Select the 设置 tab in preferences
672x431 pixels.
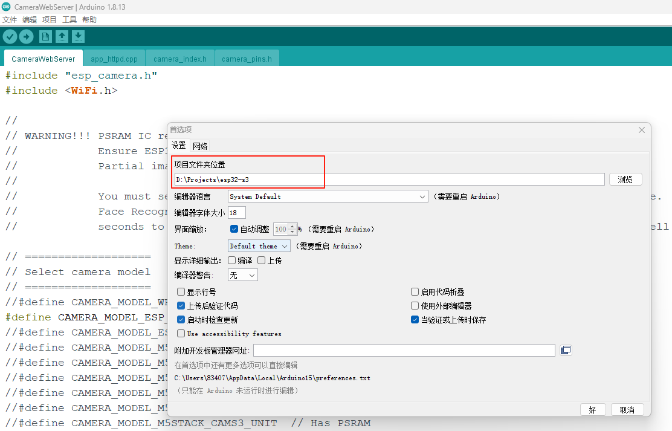tap(179, 146)
